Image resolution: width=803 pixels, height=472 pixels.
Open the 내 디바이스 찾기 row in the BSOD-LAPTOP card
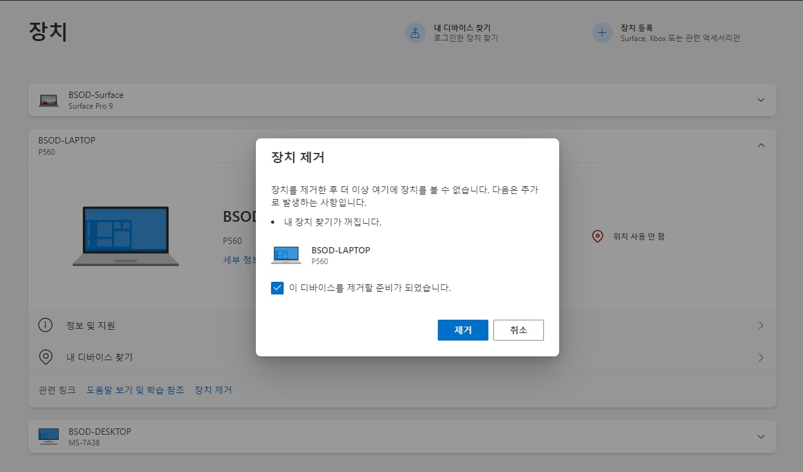pos(402,357)
